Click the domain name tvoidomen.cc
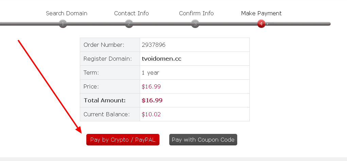The width and height of the screenshot is (347, 161). (161, 59)
